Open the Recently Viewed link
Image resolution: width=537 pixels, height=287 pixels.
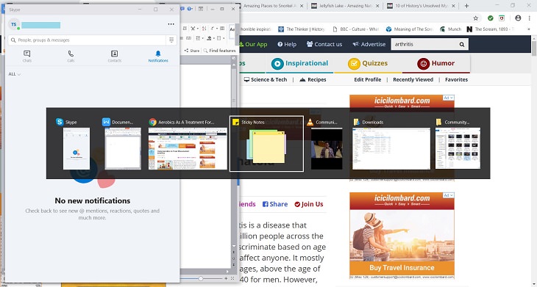pyautogui.click(x=413, y=79)
